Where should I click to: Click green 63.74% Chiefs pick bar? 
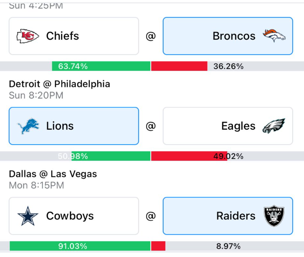[x=101, y=66]
